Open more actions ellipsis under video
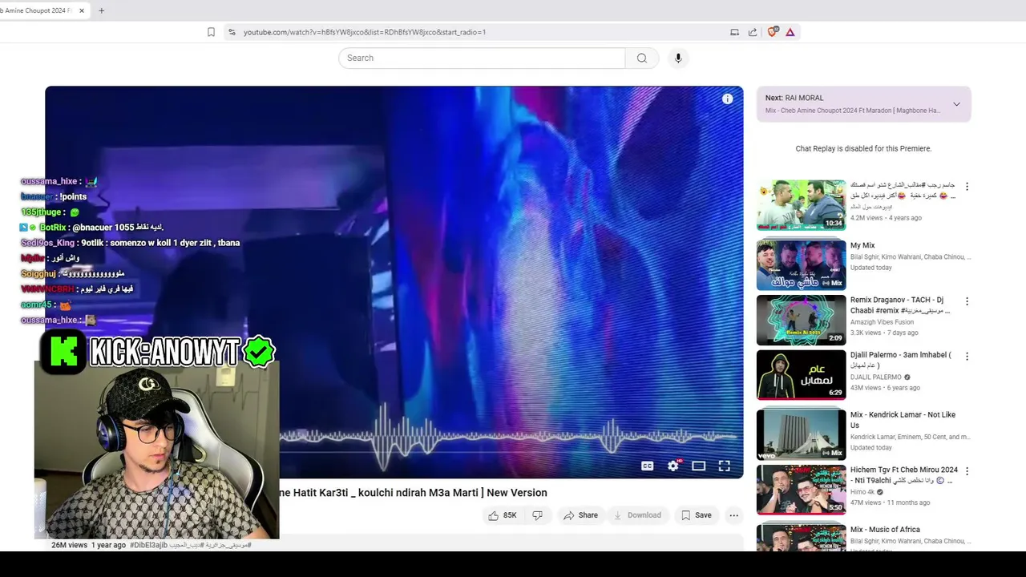 733,515
